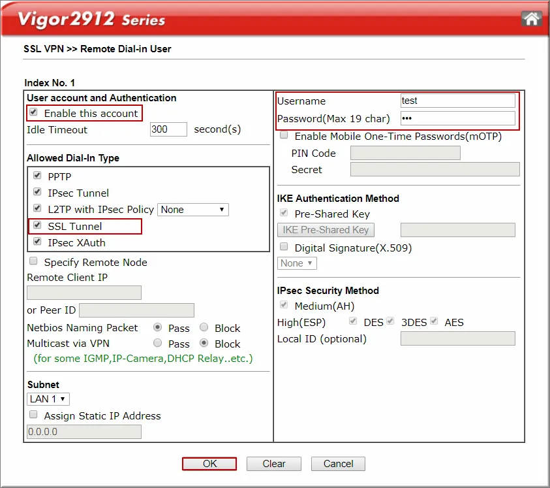Click the home icon in the top banner

tap(532, 18)
